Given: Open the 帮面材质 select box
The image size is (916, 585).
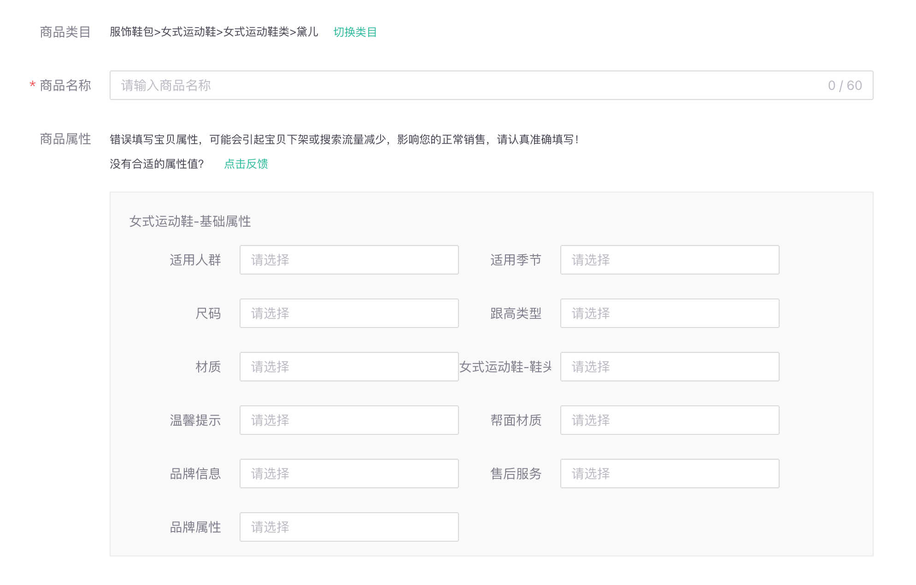Looking at the screenshot, I should point(669,420).
